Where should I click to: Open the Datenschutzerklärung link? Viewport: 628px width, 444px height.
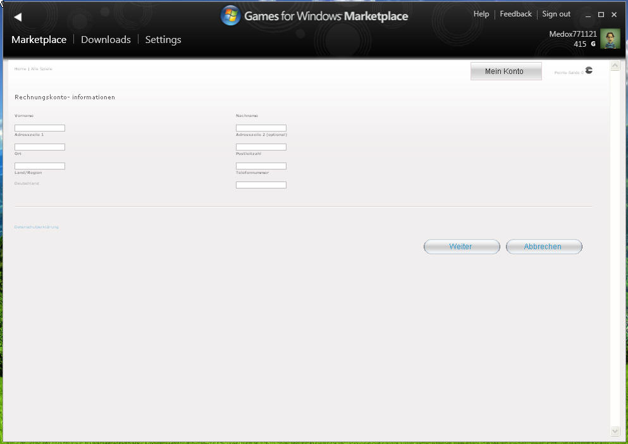[37, 227]
